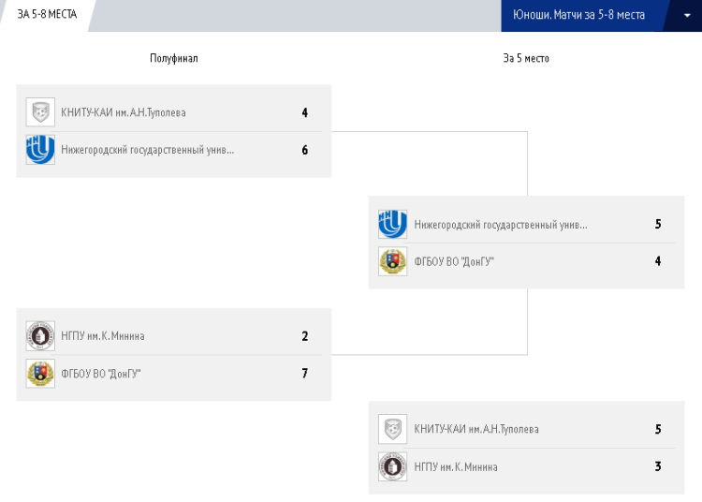Open КНИТУ-КАИ им. А.Н.Туполева team name in semifinal
702x502 pixels.
pos(124,112)
